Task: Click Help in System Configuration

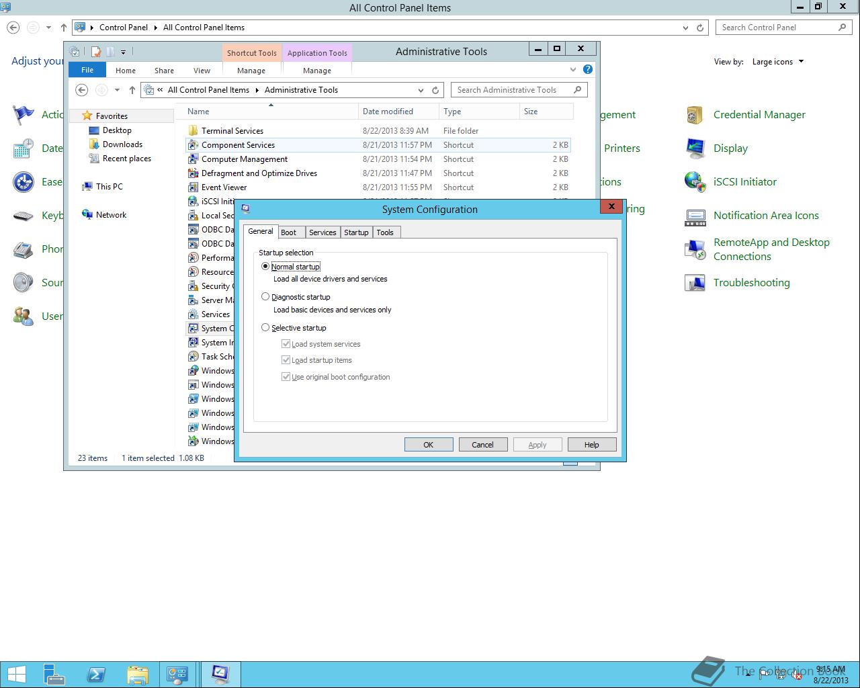Action: [591, 445]
